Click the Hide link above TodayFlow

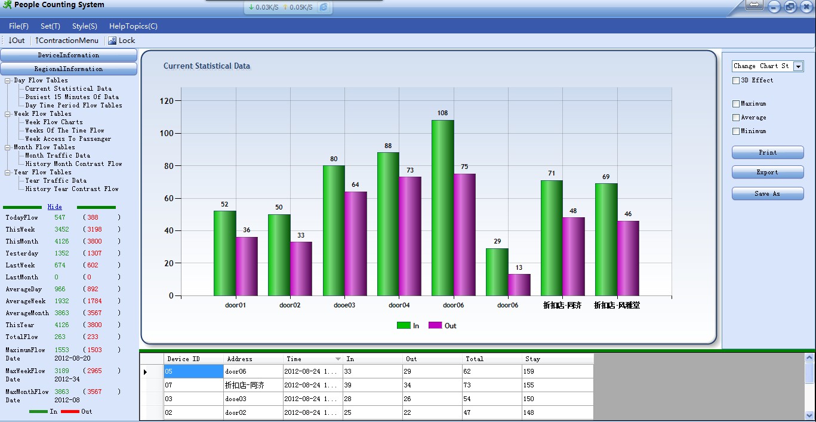(54, 207)
